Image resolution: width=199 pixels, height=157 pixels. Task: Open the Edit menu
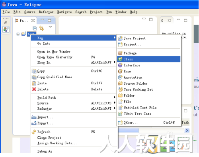coord(17,12)
